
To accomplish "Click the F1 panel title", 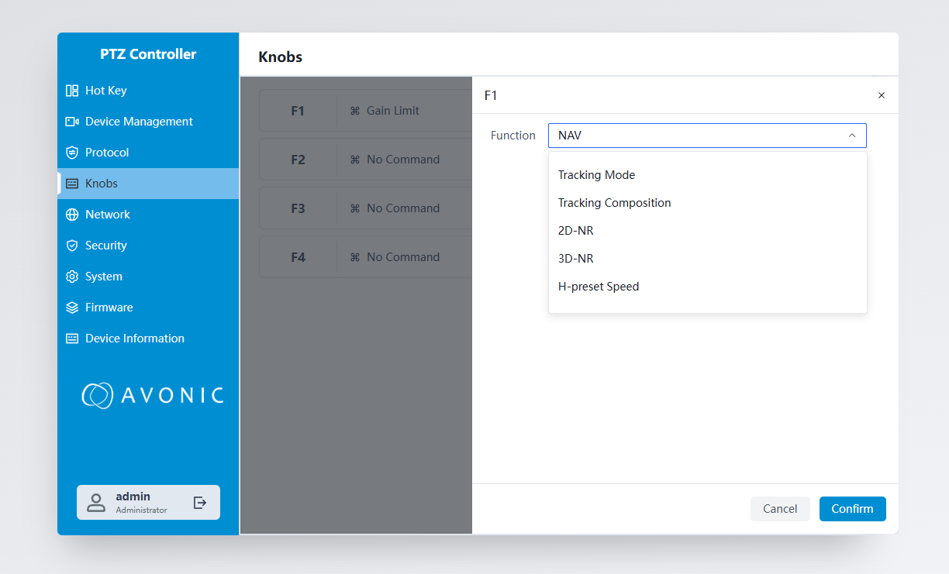I will coord(491,95).
